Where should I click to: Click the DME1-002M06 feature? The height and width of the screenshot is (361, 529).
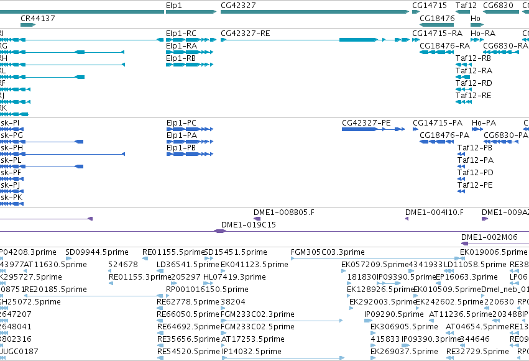click(495, 244)
